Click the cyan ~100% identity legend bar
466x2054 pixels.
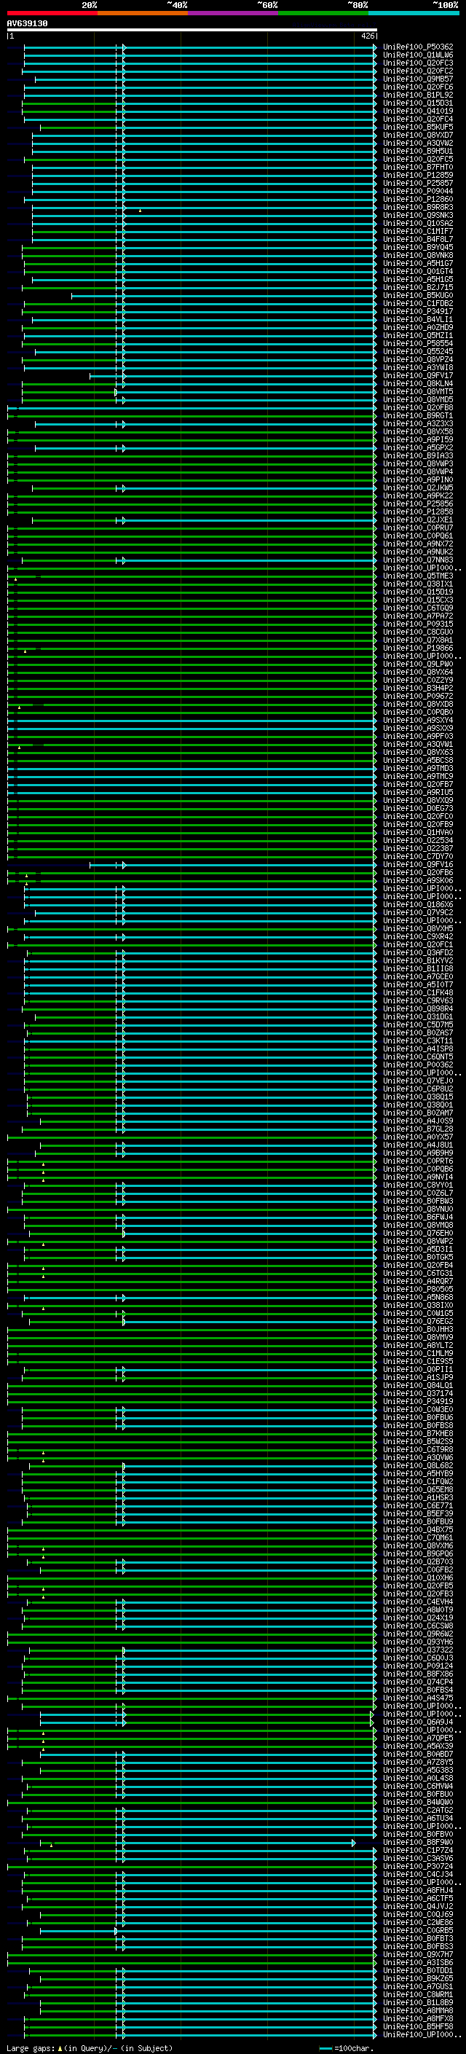pyautogui.click(x=414, y=13)
